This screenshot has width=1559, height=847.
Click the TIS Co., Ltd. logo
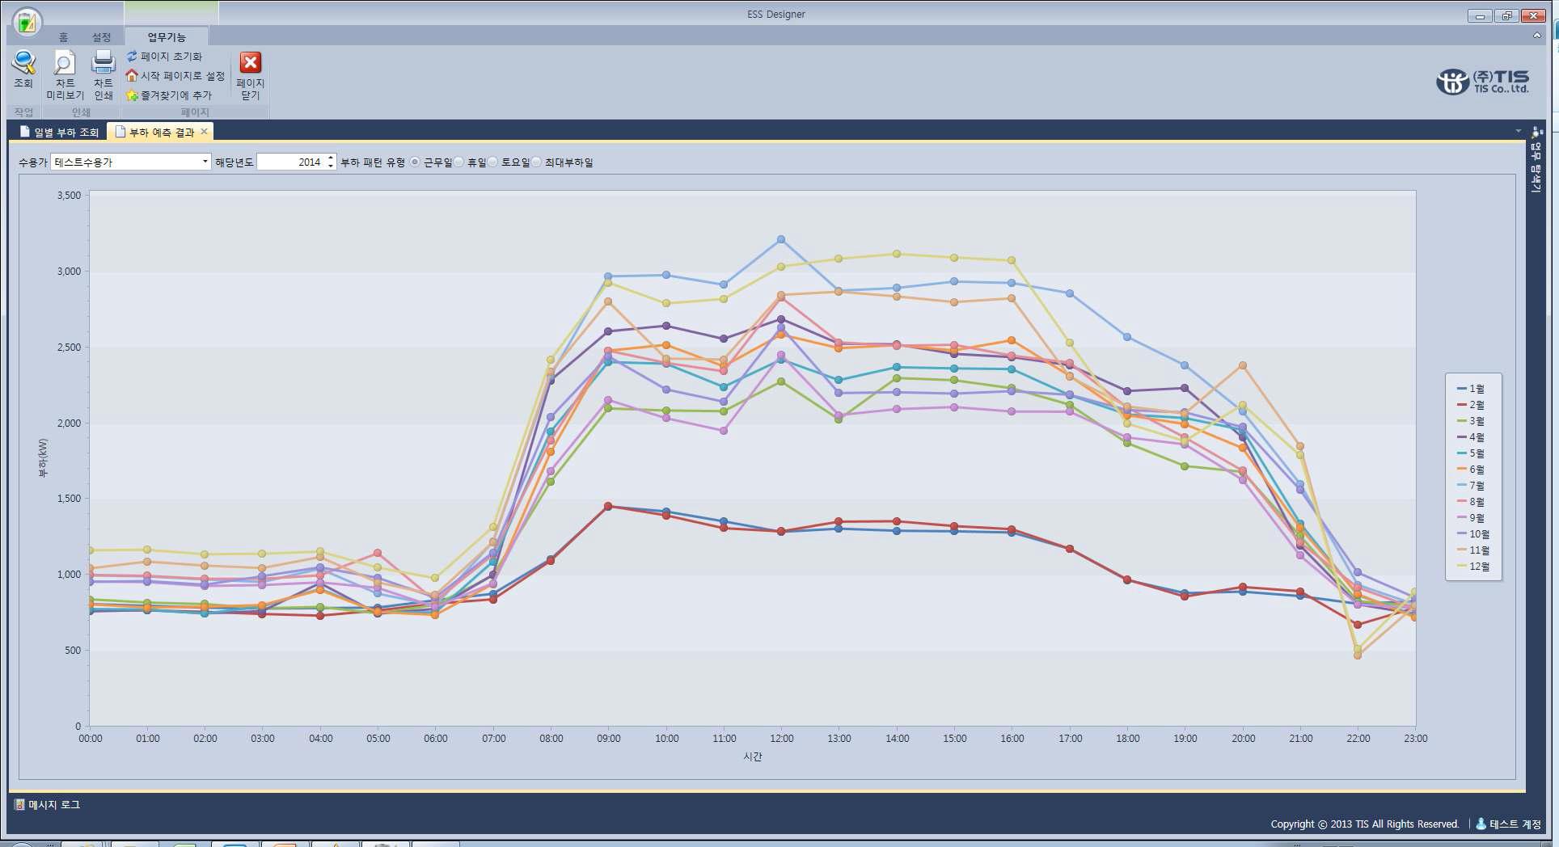(x=1483, y=81)
